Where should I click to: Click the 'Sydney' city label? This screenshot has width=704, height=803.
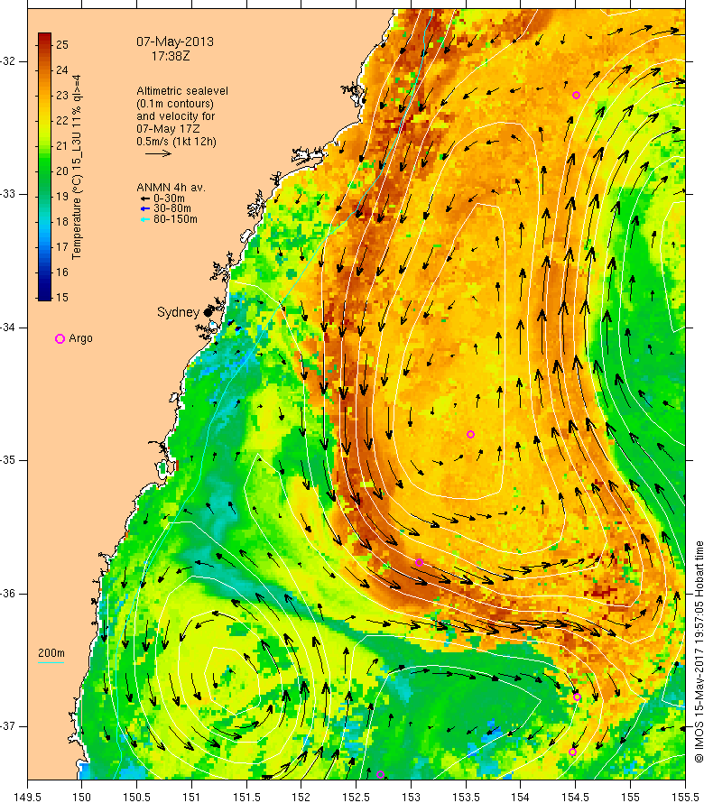(178, 312)
